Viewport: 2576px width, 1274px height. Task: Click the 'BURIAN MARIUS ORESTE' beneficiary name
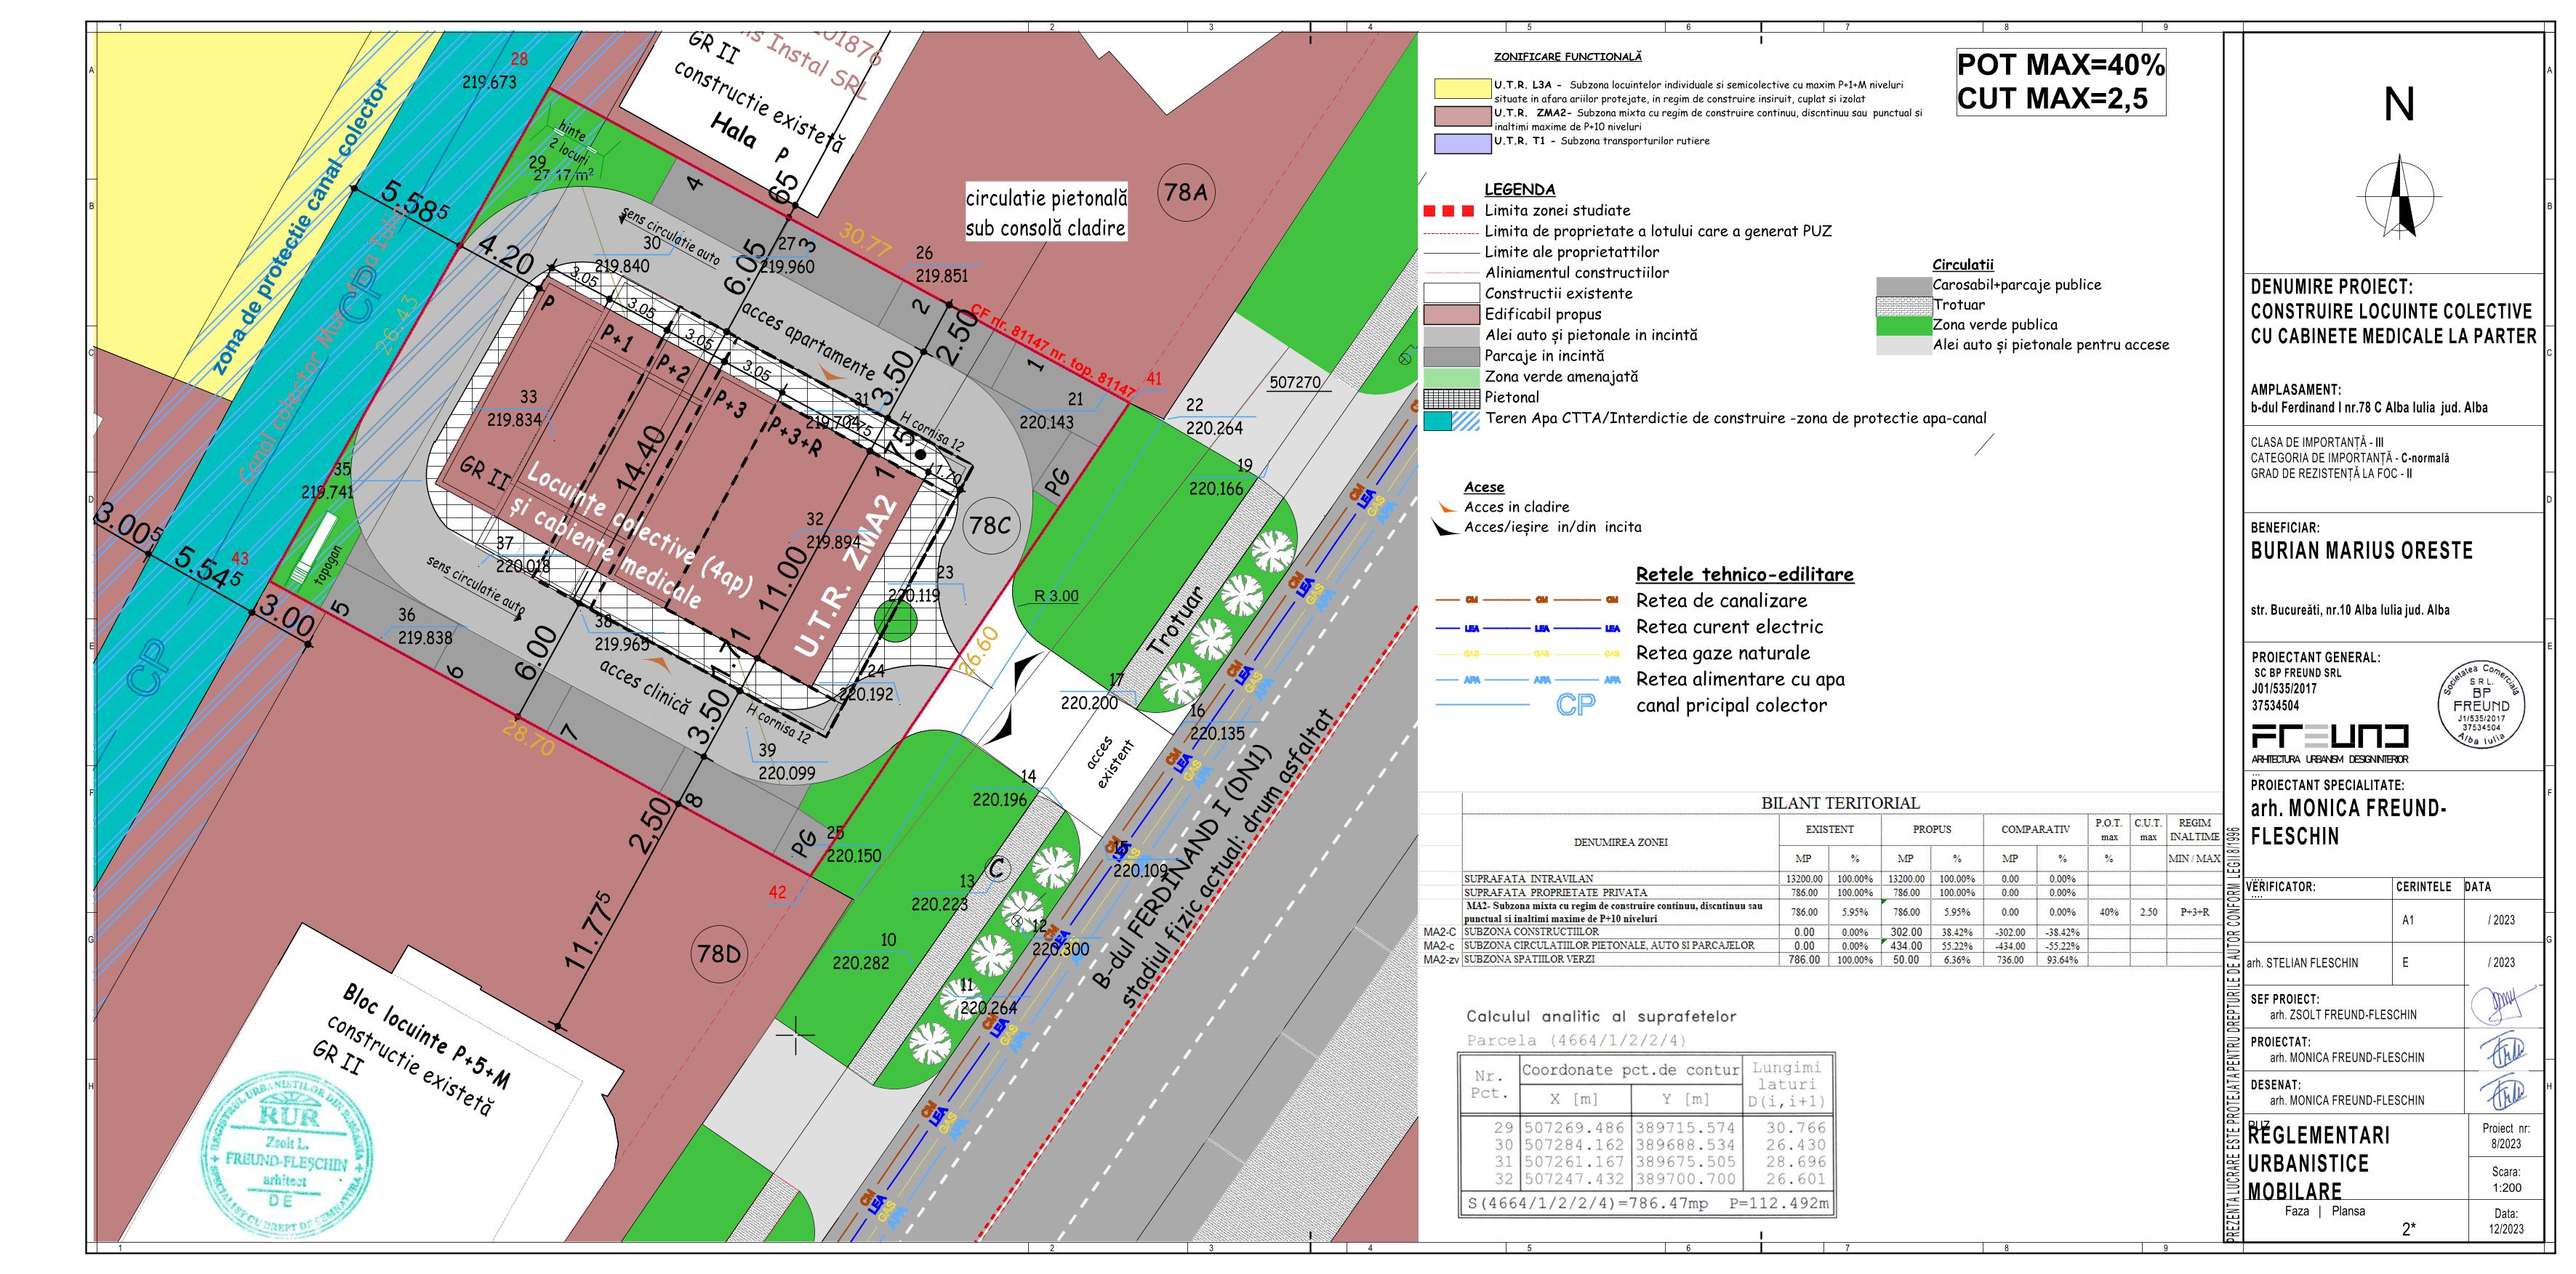pyautogui.click(x=2361, y=551)
